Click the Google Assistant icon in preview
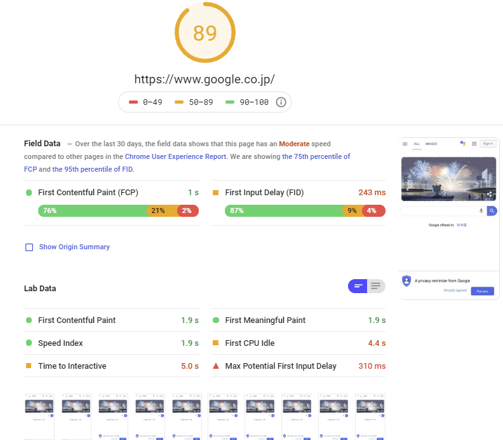This screenshot has height=440, width=503. 462,143
